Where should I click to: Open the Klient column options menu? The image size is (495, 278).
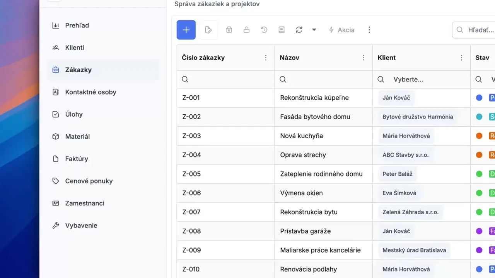tap(461, 58)
